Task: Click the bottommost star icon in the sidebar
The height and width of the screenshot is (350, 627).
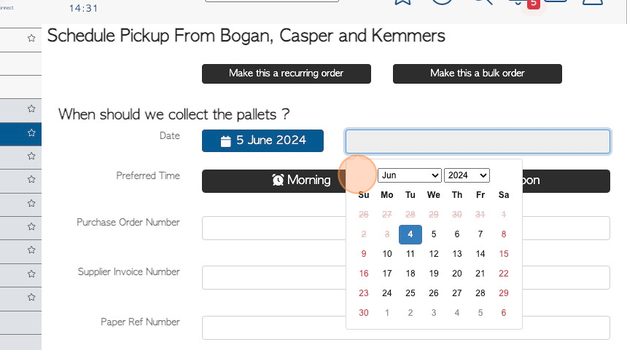Action: (31, 297)
